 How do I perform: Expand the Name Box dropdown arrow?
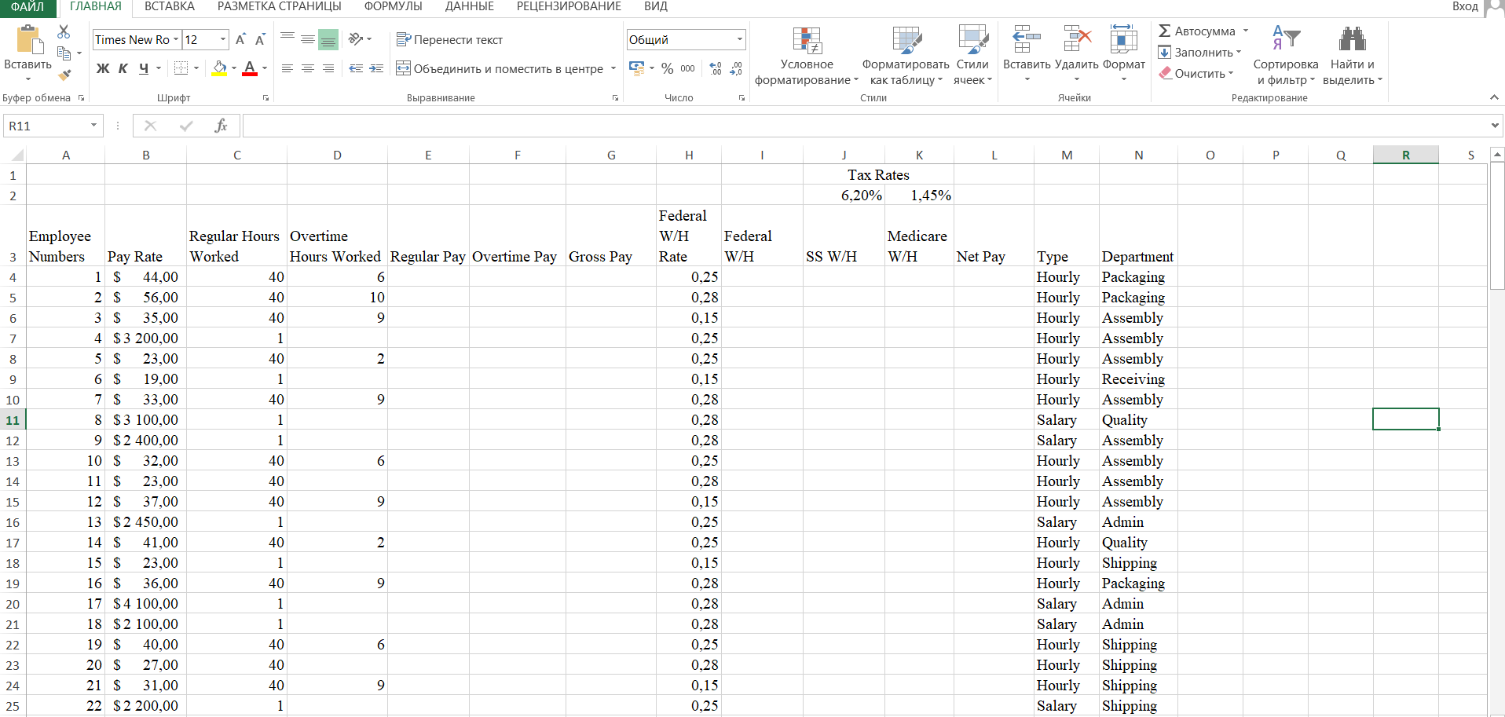(x=93, y=126)
